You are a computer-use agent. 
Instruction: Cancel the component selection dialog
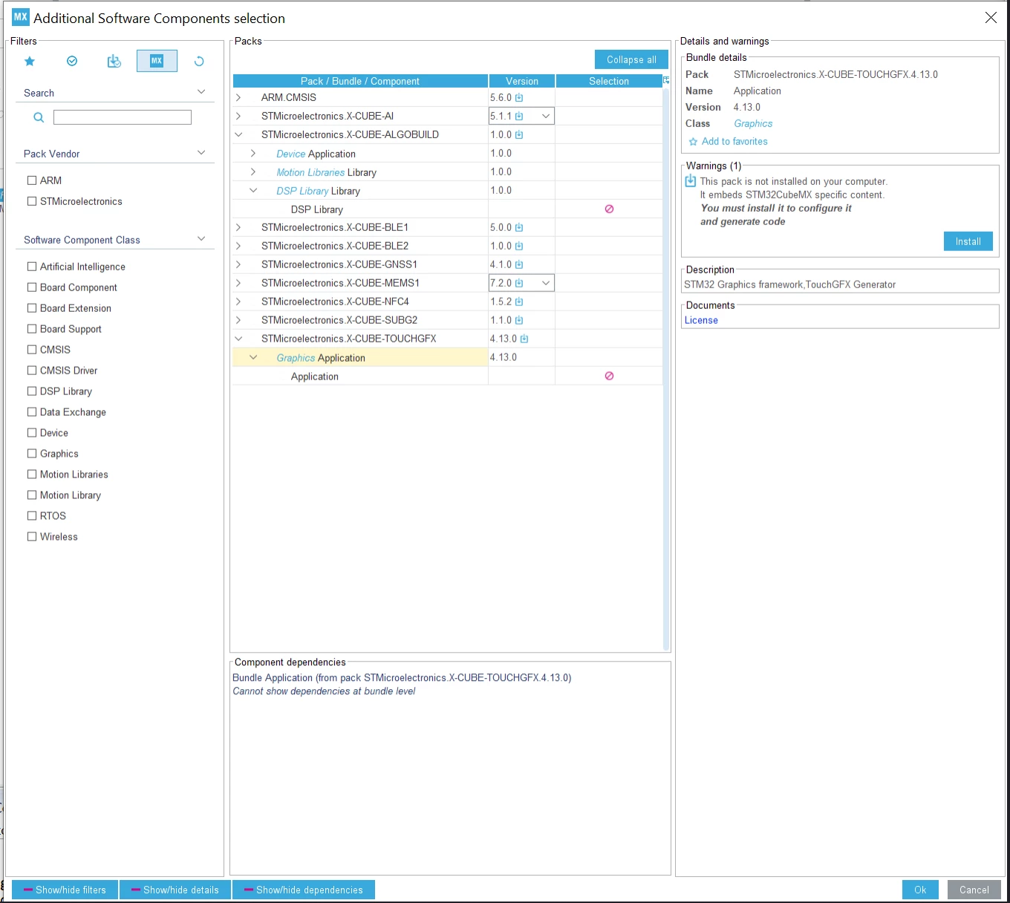coord(974,890)
